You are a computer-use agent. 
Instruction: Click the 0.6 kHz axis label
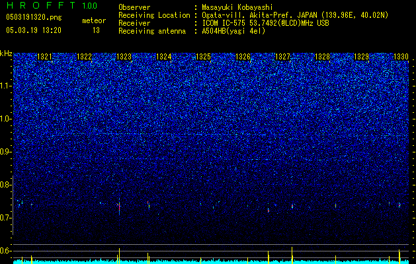[6, 251]
